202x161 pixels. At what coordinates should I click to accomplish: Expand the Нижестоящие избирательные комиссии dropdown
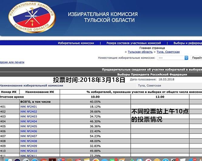tap(173, 58)
